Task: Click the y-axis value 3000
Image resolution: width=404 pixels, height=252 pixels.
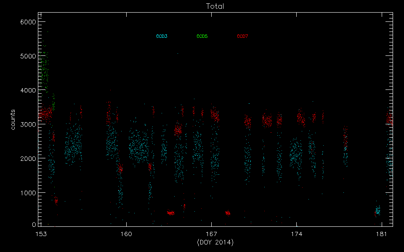Action: [x=28, y=124]
